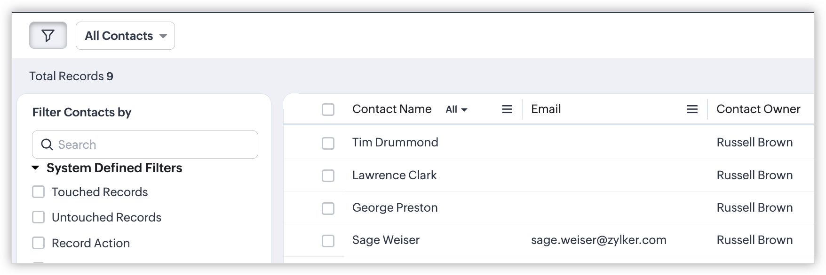Enable the Touched Records filter checkbox

pos(38,192)
